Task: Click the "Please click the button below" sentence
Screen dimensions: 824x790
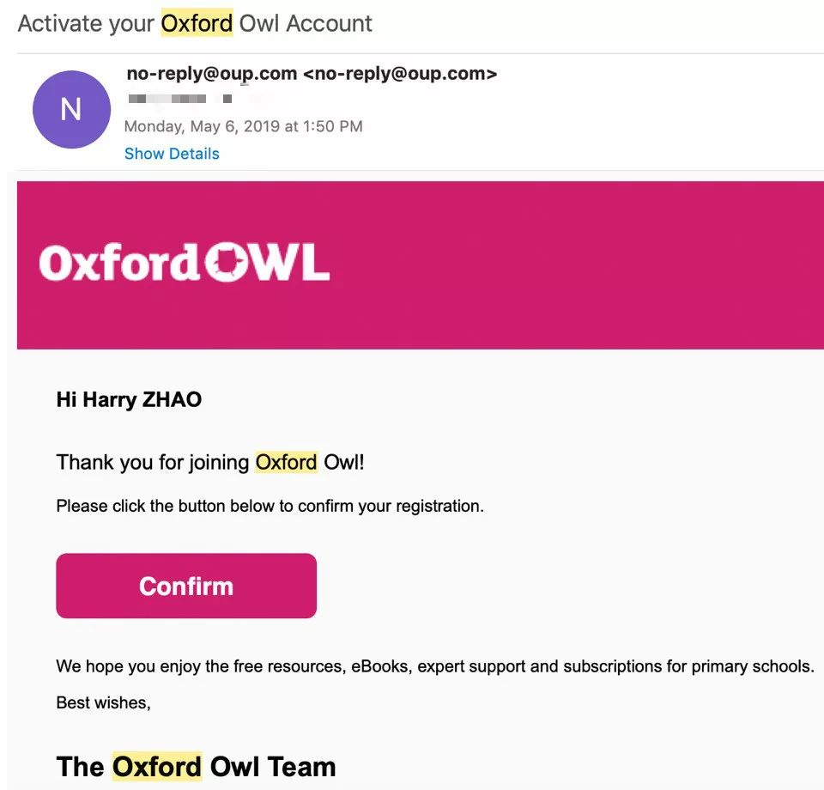Action: [270, 506]
